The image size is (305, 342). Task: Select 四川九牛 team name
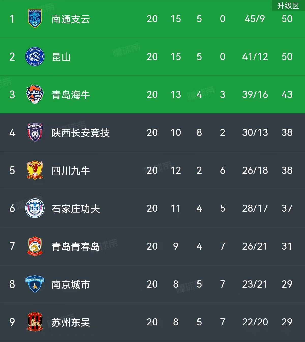click(x=71, y=170)
